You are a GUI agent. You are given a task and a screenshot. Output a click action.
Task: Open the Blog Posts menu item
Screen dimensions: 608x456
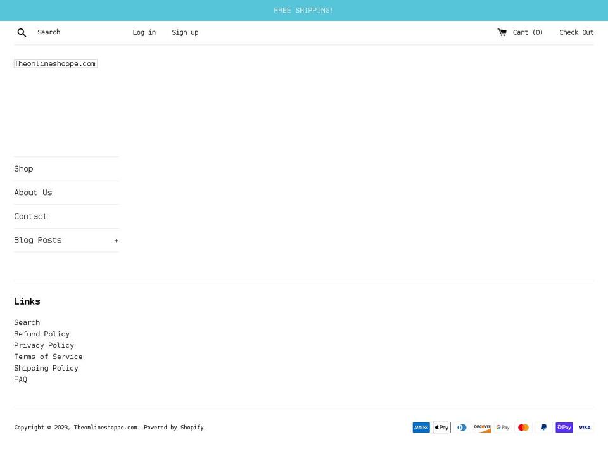(38, 241)
